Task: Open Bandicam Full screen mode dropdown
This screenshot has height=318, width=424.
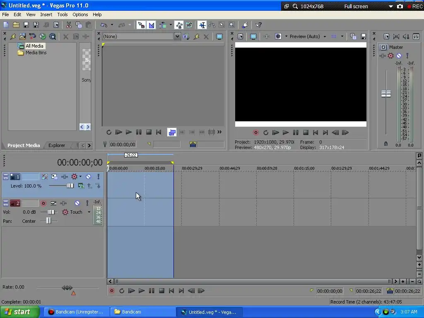Action: point(391,7)
